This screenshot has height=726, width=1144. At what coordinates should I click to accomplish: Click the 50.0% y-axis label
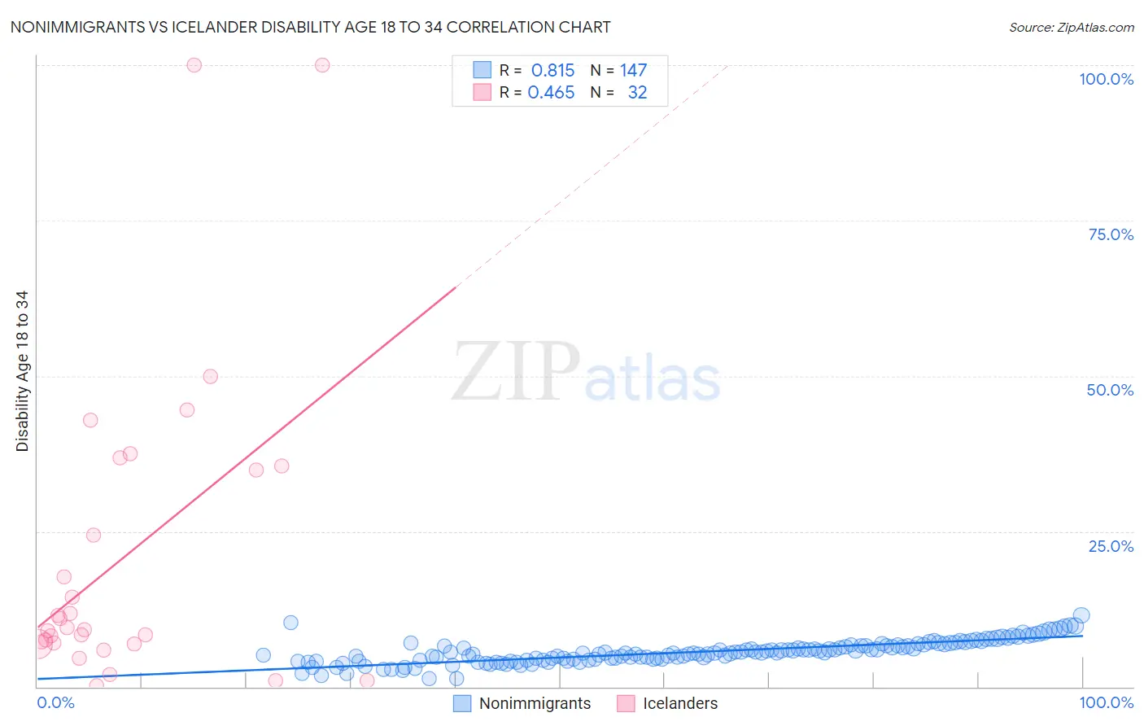point(1110,390)
